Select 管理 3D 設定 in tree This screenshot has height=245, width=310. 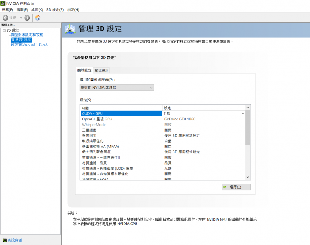22,40
